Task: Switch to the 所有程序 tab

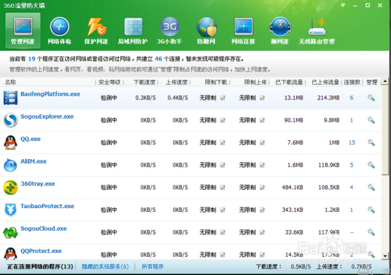Action: coord(152,267)
